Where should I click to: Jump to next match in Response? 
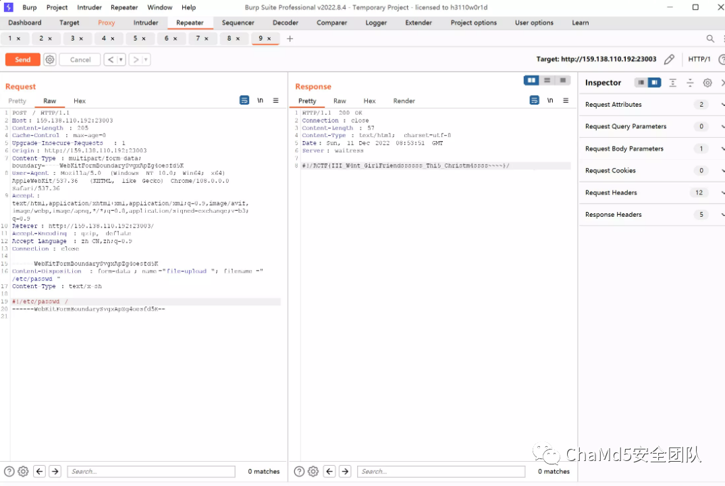tap(345, 472)
